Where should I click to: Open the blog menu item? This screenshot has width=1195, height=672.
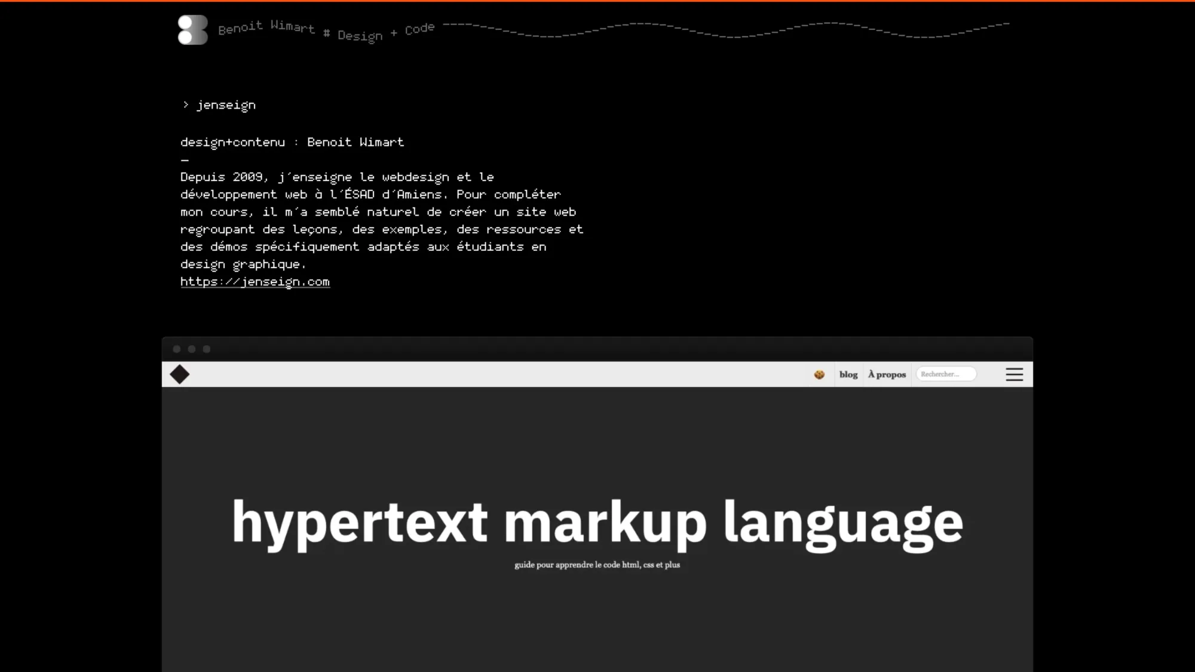coord(848,375)
